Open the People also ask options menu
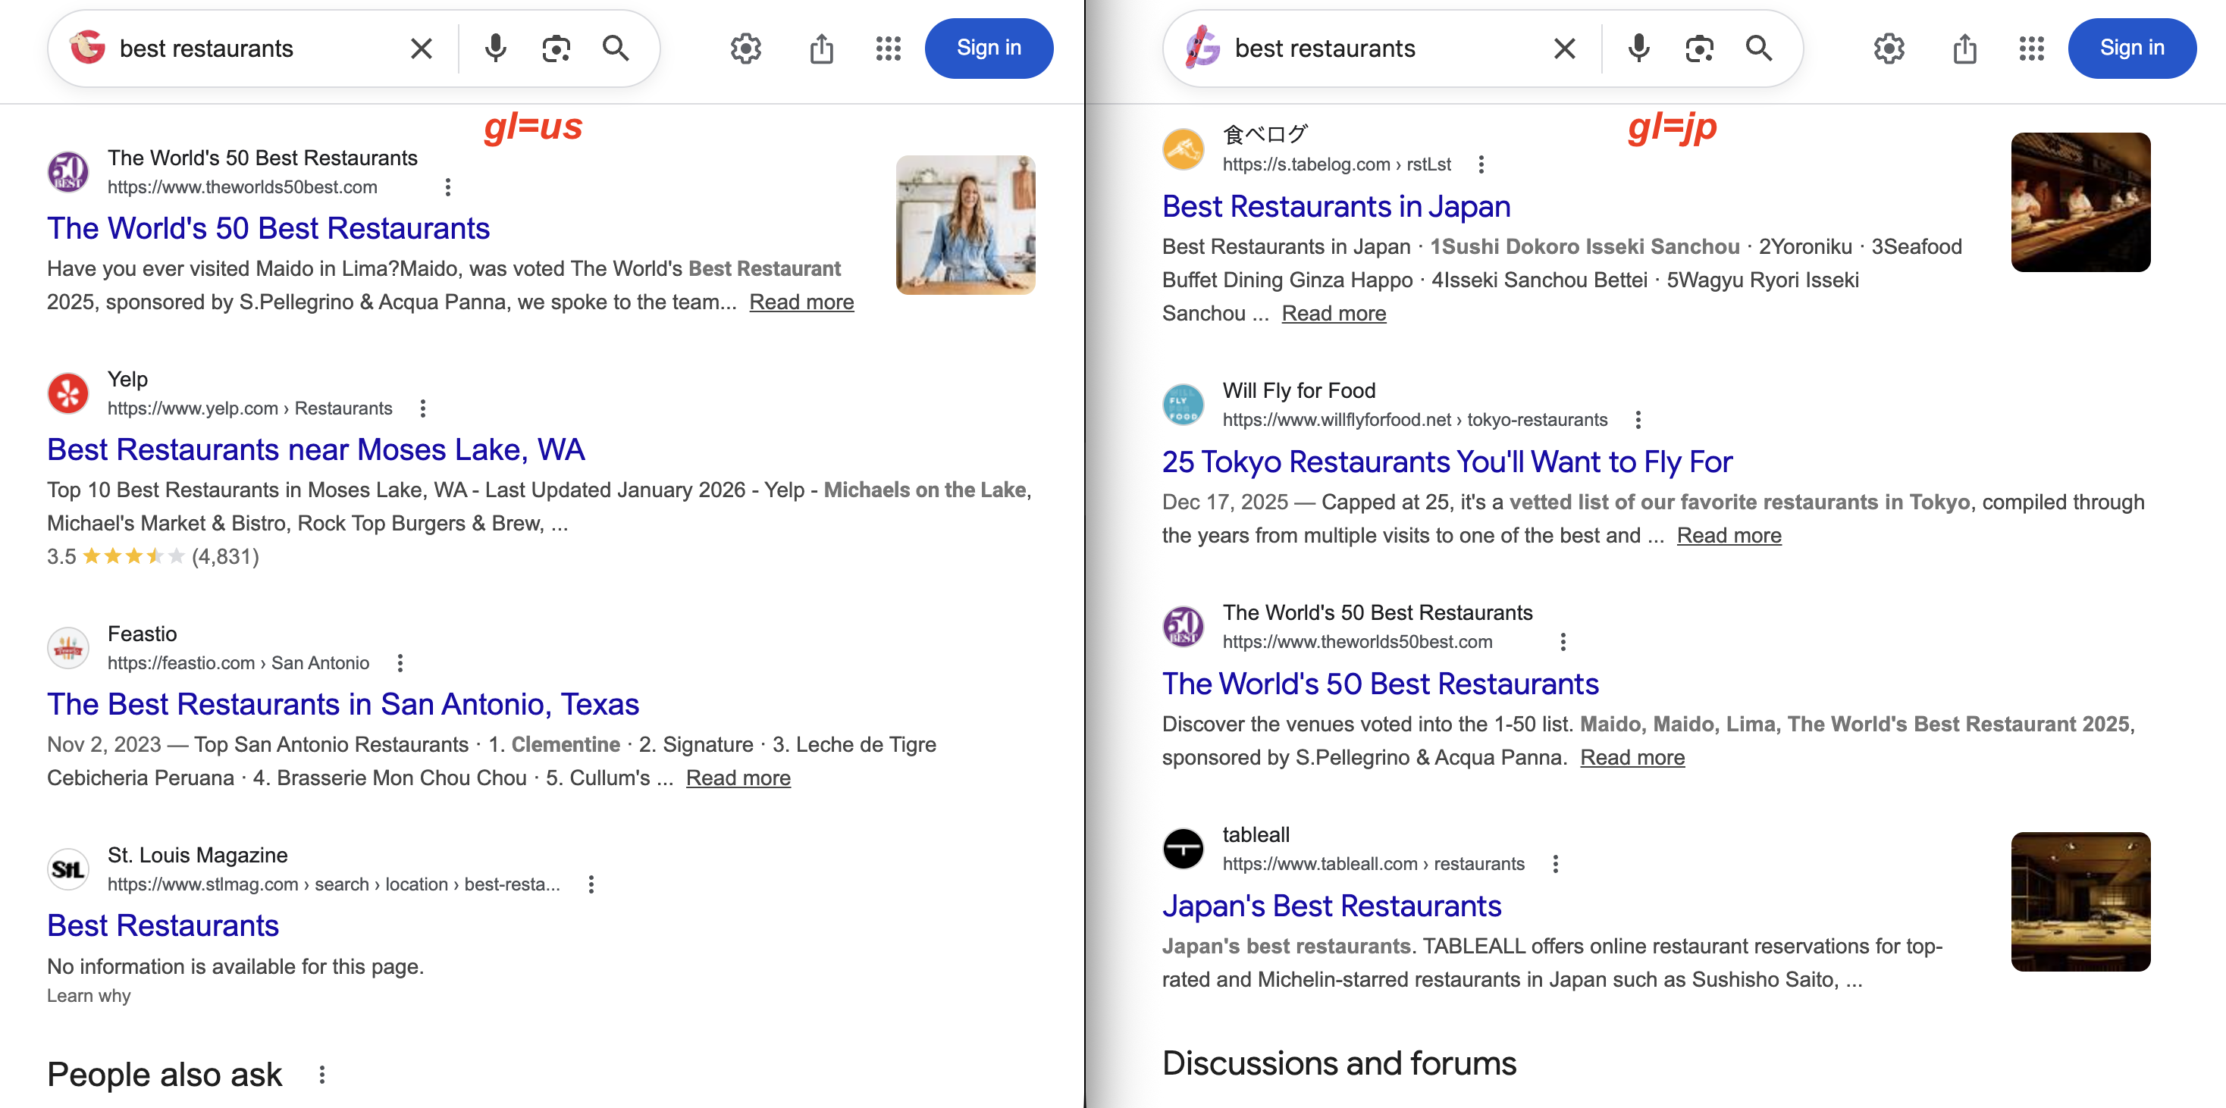 tap(323, 1075)
